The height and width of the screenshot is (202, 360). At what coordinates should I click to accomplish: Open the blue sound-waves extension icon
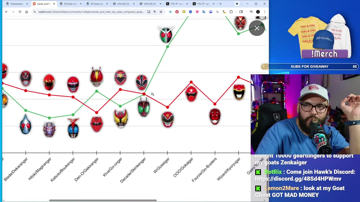coord(170,12)
